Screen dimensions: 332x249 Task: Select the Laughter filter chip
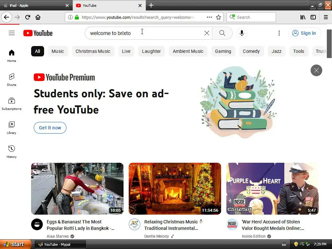pyautogui.click(x=151, y=51)
